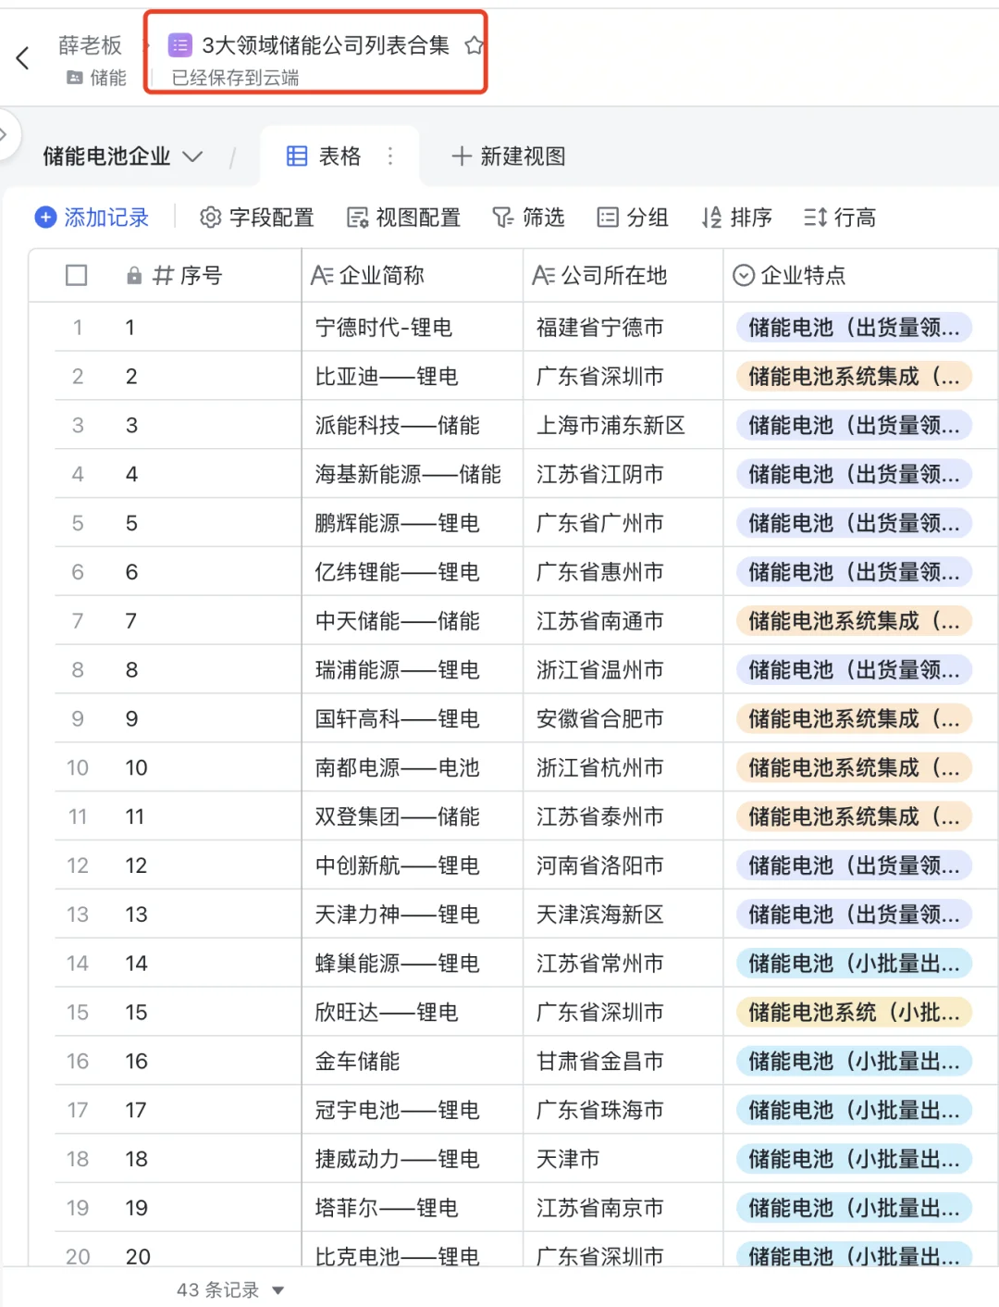Click the back arrow to leave the table
999x1307 pixels.
(22, 57)
